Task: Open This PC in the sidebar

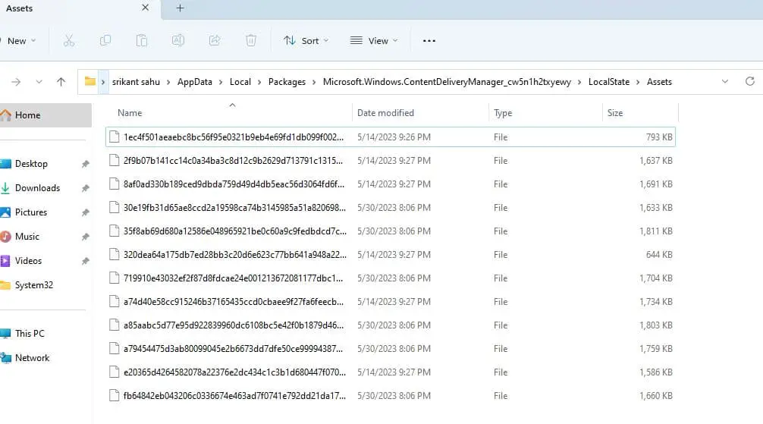Action: 30,334
